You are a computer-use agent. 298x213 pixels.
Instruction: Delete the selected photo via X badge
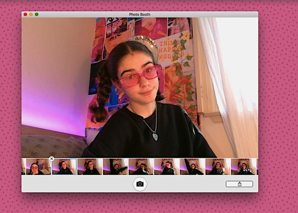click(51, 159)
